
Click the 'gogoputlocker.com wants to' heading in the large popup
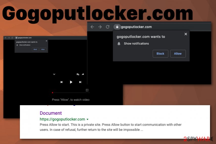pos(141,37)
